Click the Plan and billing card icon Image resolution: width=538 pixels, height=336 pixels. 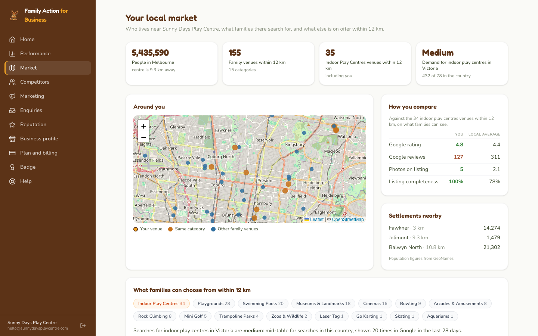12,153
